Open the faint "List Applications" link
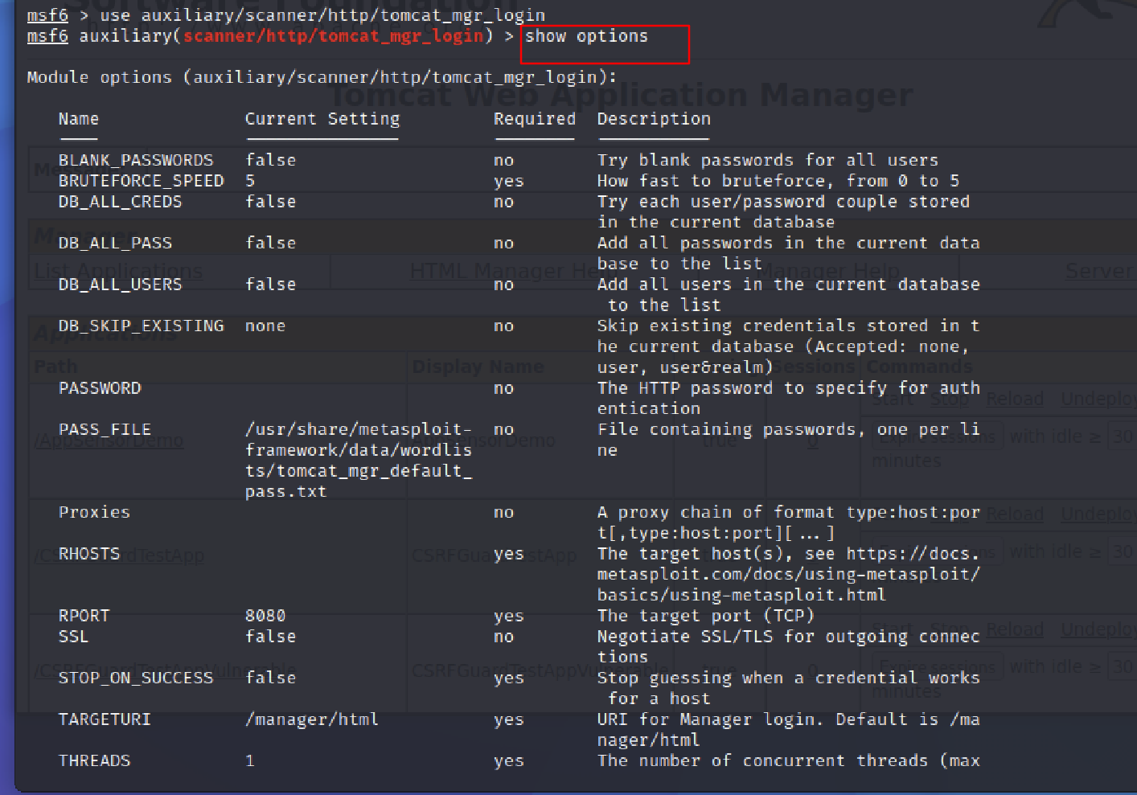Image resolution: width=1137 pixels, height=795 pixels. click(x=118, y=271)
